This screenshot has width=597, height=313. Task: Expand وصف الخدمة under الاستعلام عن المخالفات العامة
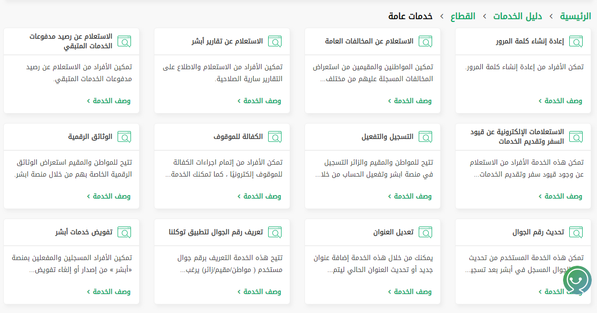(410, 101)
